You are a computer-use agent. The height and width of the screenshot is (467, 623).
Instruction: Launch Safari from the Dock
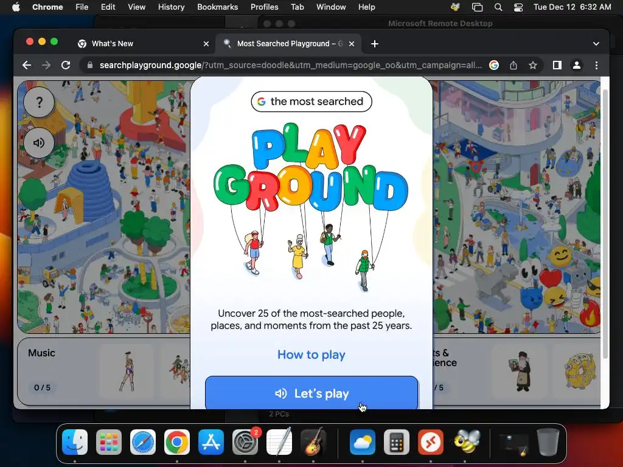pos(143,442)
